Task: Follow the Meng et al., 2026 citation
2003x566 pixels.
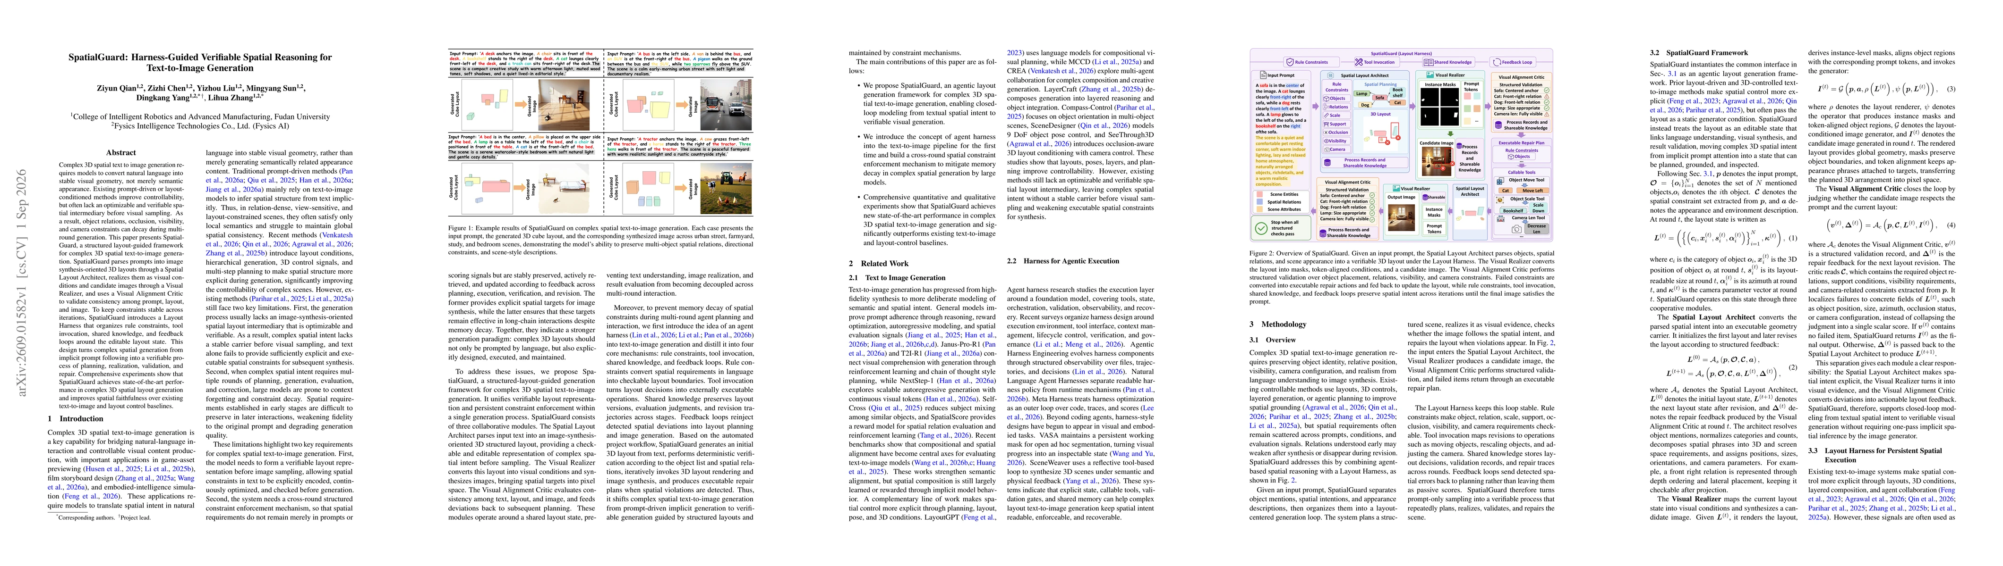Action: [1093, 345]
